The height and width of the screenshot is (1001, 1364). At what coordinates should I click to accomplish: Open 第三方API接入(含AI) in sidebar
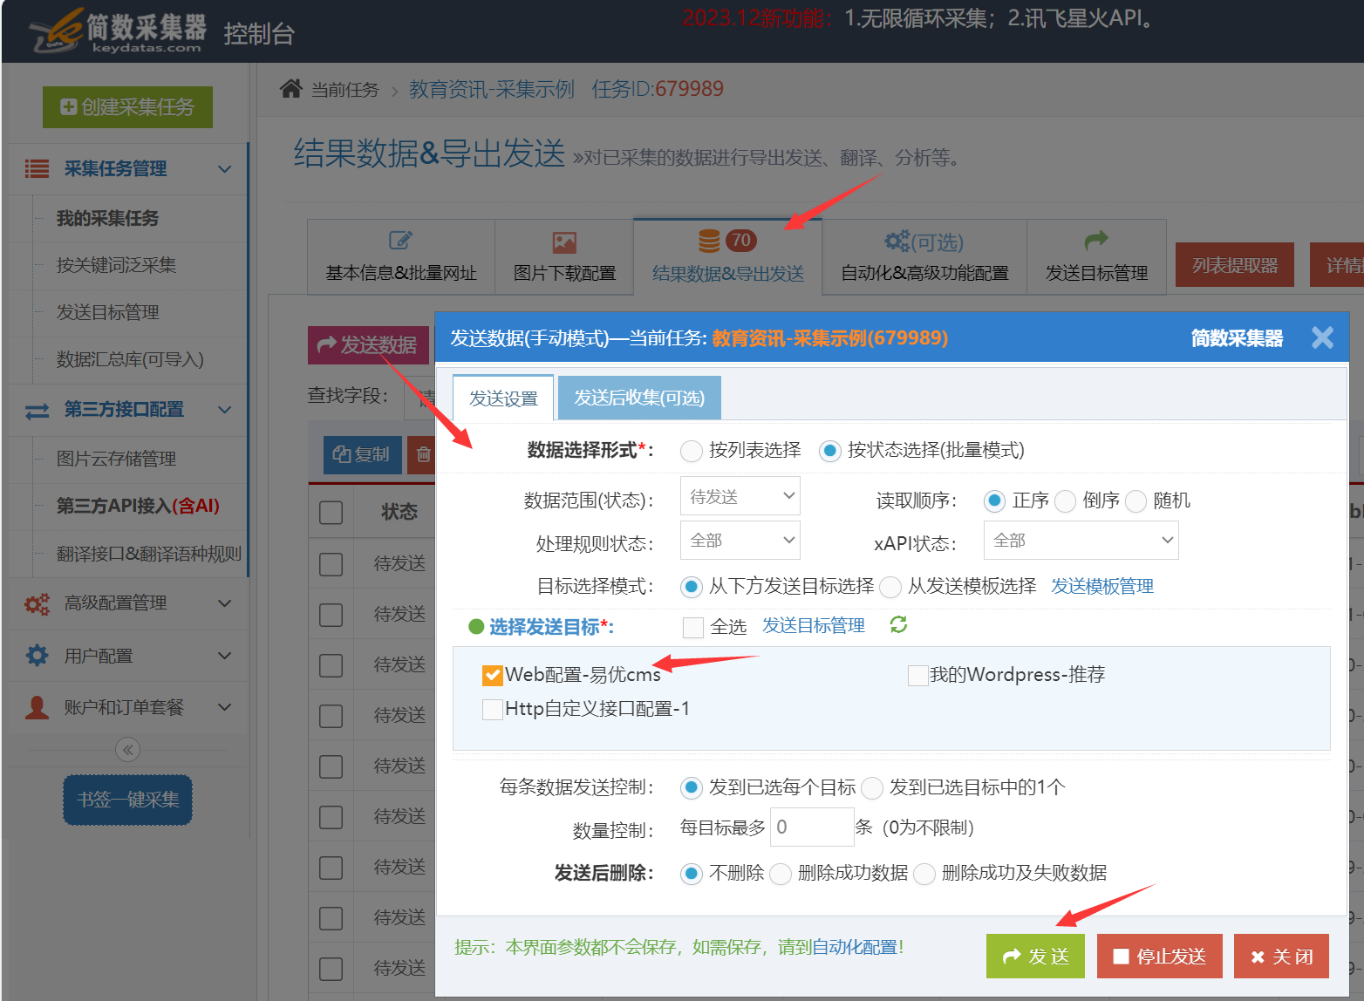(x=138, y=506)
